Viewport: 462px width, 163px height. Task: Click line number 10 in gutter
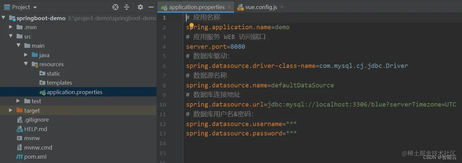pyautogui.click(x=163, y=105)
